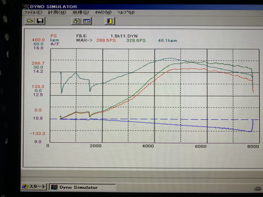
Task: Click the Dyno Simulator title bar icon
Action: (x=26, y=7)
